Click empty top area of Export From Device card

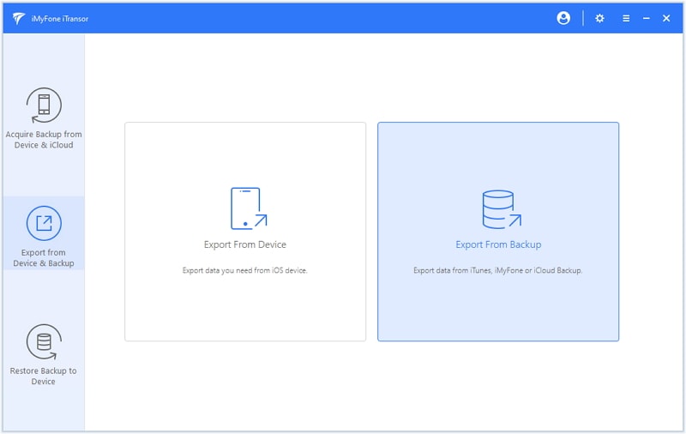[x=245, y=150]
